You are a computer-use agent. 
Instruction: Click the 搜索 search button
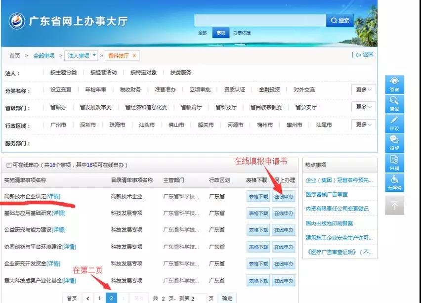[340, 20]
